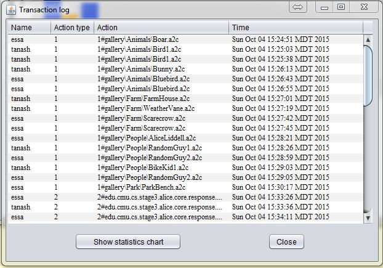Click action type 1 in the ParkBench.a2c row

click(x=56, y=187)
